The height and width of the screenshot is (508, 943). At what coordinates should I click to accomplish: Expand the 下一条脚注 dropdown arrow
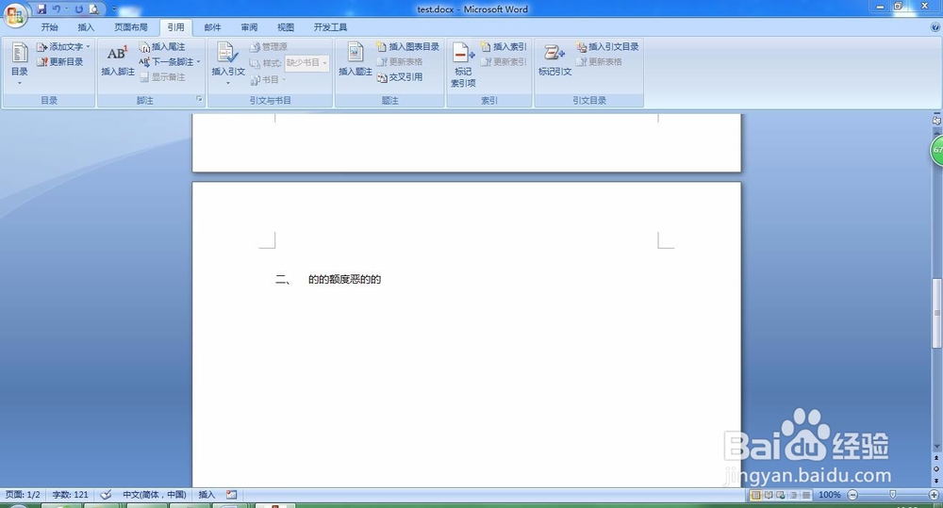198,62
